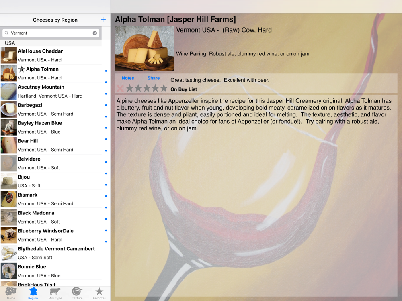Click the Barbegazi thumbnail image
This screenshot has height=301, width=402.
click(9, 109)
